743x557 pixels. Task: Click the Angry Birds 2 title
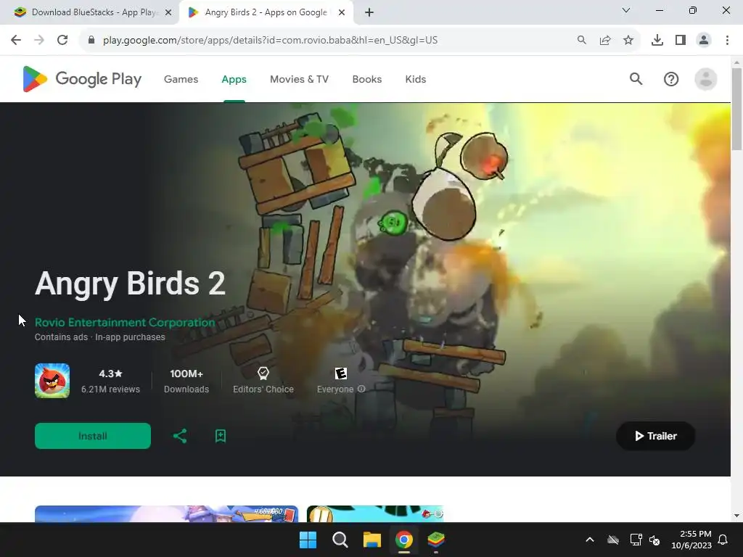coord(130,284)
